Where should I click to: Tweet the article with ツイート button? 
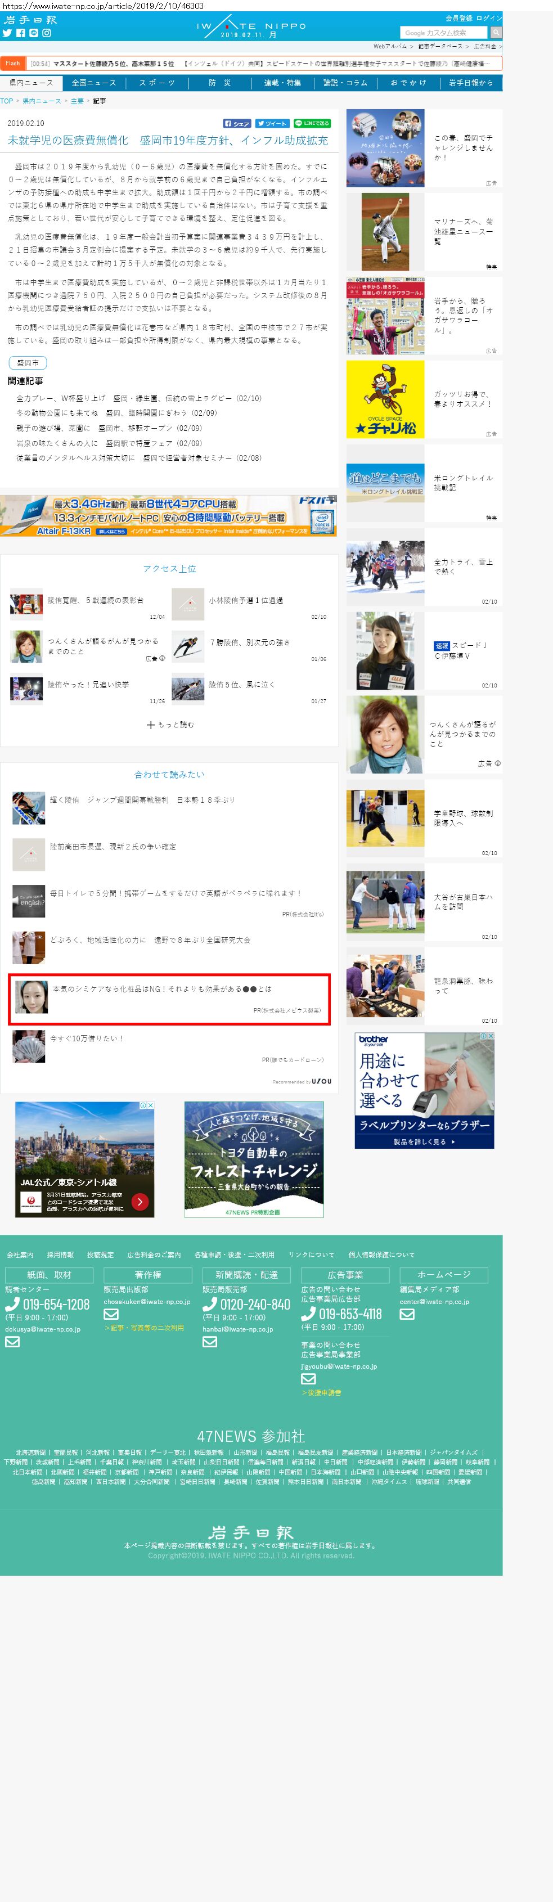coord(272,123)
